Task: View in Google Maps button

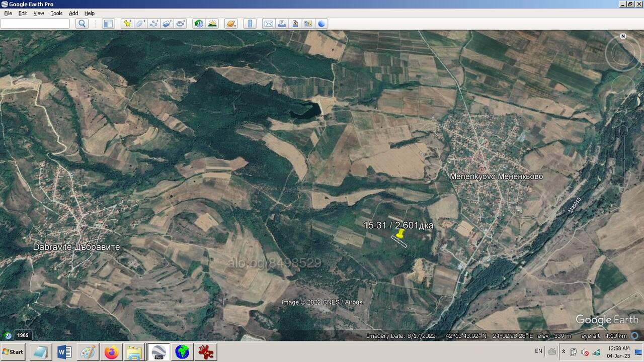Action: pos(308,24)
